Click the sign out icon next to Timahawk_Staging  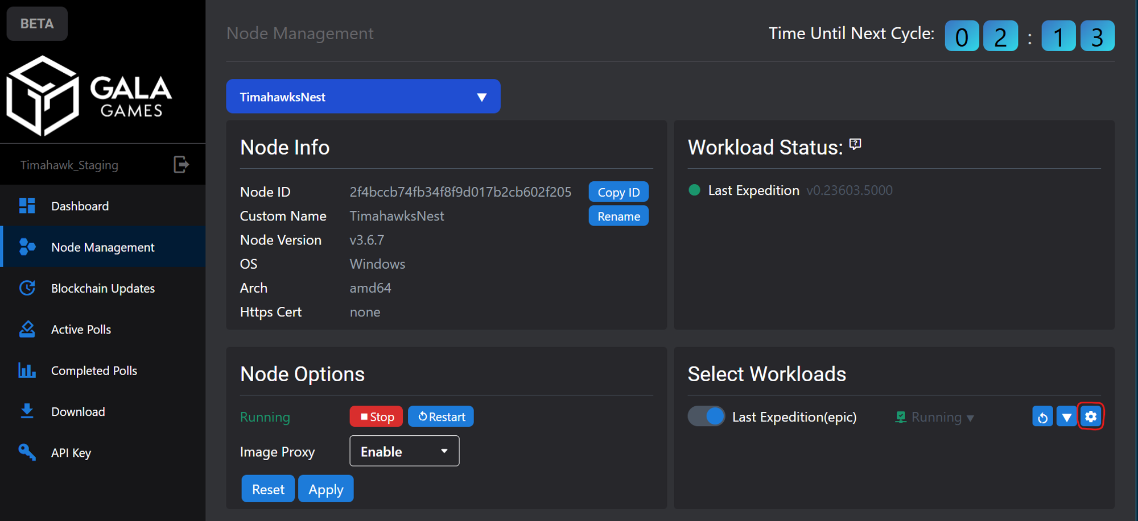[x=181, y=164]
